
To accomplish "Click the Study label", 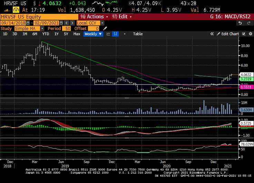I will [x=6, y=29].
